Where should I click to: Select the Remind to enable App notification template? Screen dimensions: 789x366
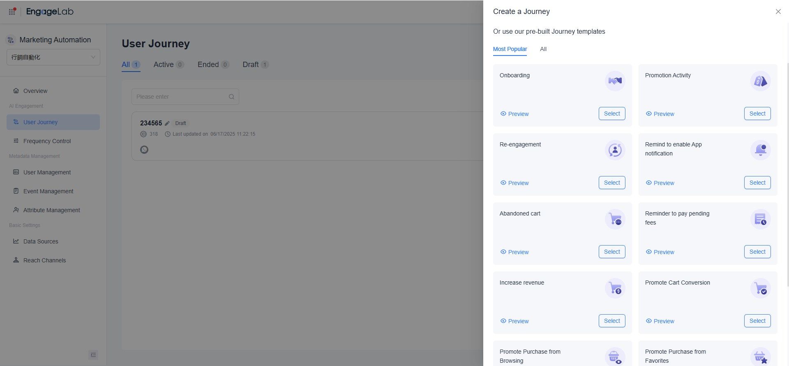(757, 183)
